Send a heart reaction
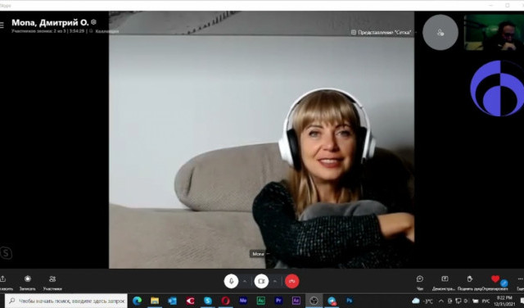Viewport: 524px width, 308px height. point(495,279)
